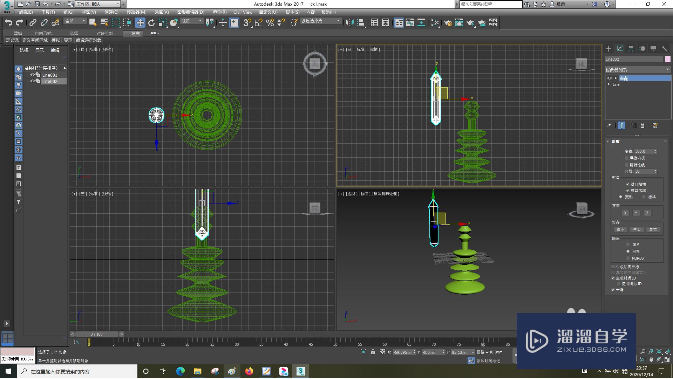Viewport: 673px width, 379px height.
Task: Open reference coordinate 视图 dropdown
Action: (x=191, y=21)
